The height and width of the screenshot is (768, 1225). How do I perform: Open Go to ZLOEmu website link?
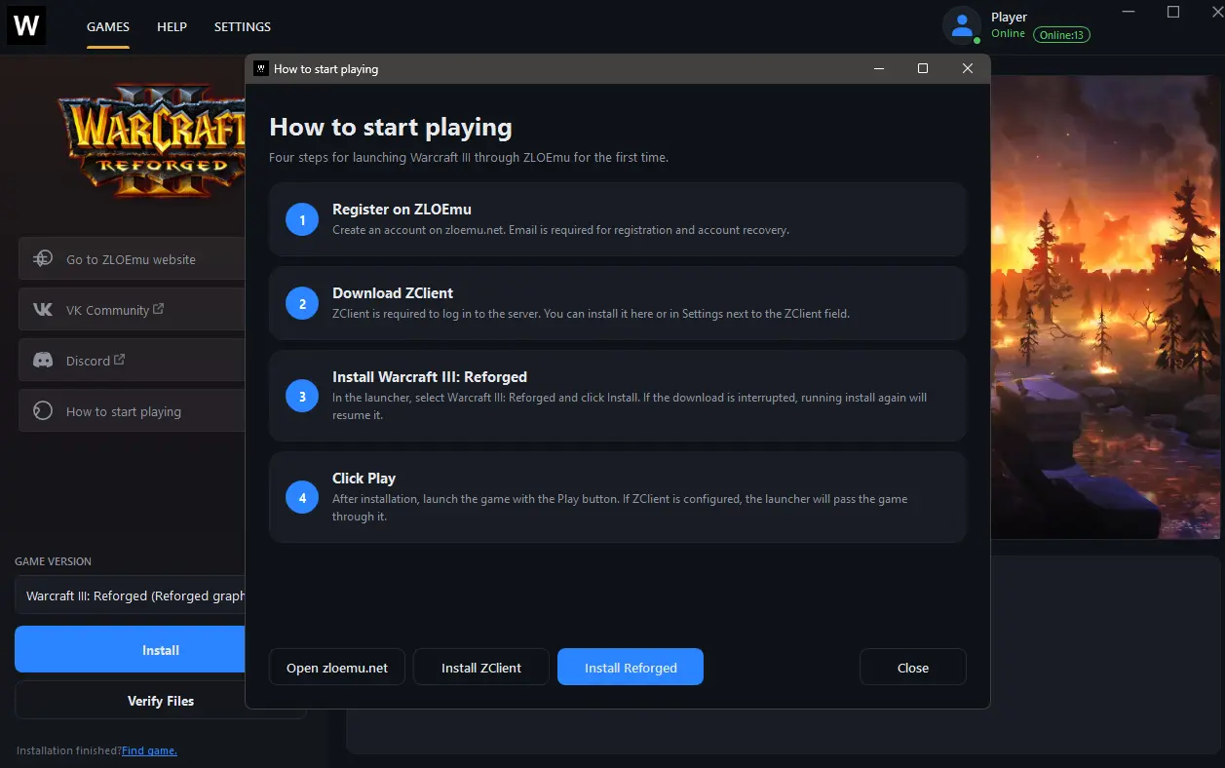(x=132, y=259)
